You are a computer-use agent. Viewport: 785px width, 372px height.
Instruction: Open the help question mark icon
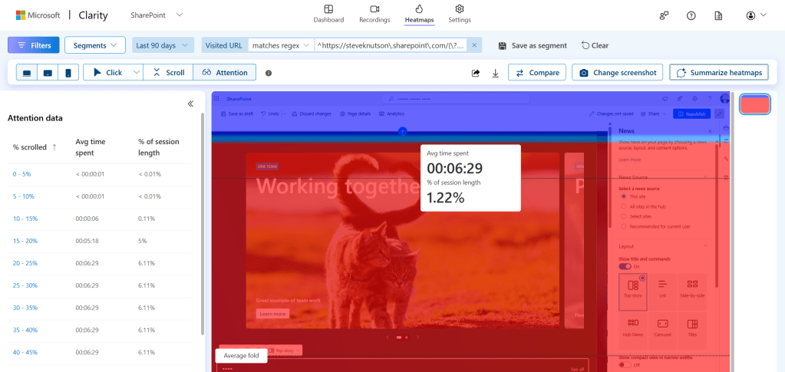coord(691,15)
